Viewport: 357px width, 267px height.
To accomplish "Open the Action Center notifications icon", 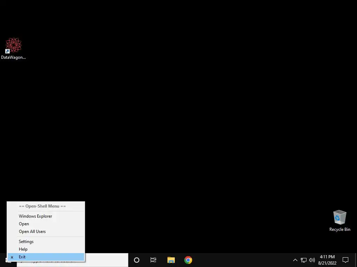I will click(345, 260).
